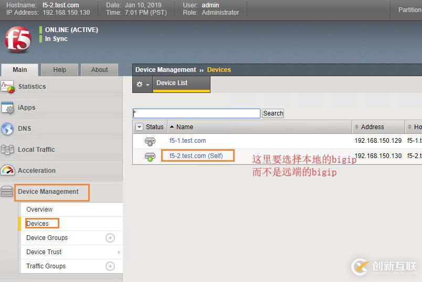
Task: Select Devices under Device Management
Action: (x=37, y=224)
